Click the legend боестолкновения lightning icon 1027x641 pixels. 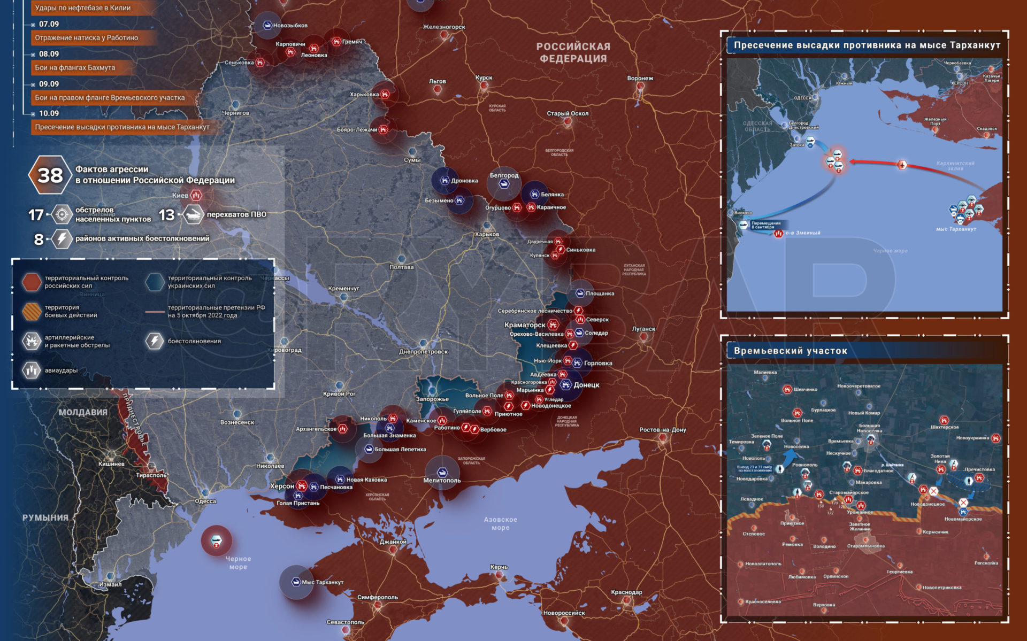coord(155,341)
